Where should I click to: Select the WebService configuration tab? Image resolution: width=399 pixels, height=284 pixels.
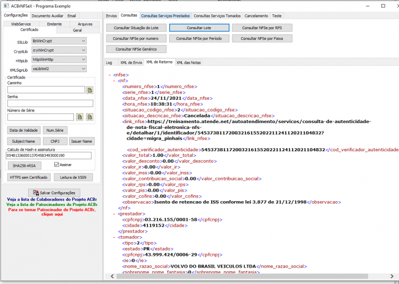click(21, 24)
